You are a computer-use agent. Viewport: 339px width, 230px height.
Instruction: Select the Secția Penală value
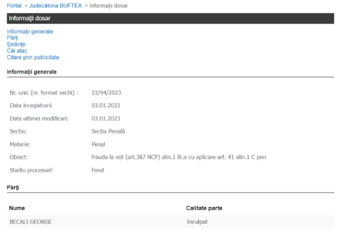pos(108,131)
